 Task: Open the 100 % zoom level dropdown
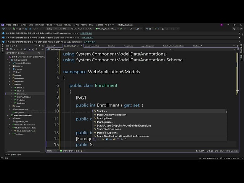[51, 151]
